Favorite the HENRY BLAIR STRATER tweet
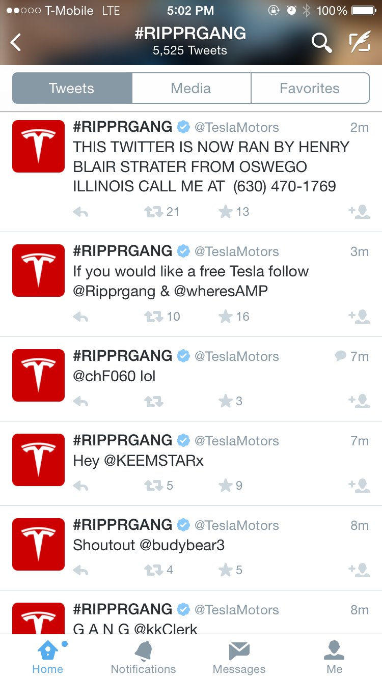The image size is (382, 679). (226, 212)
